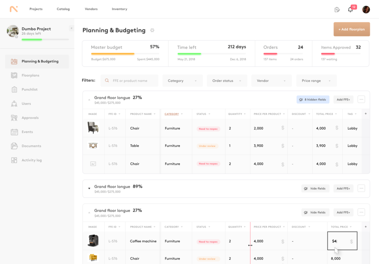Switch to the Catalog navigation item

[x=63, y=9]
